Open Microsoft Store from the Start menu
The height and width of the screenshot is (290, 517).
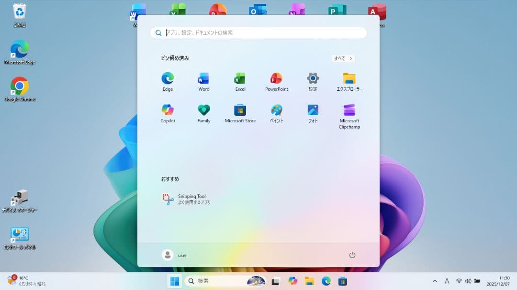click(240, 113)
